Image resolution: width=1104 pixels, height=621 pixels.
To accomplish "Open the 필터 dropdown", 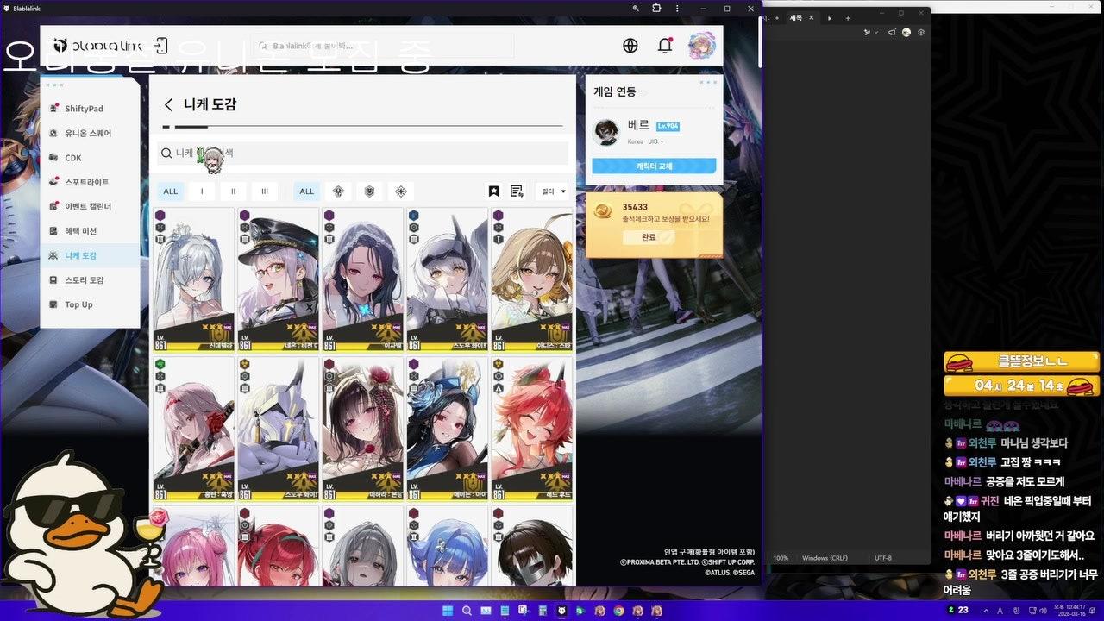I will (x=553, y=191).
